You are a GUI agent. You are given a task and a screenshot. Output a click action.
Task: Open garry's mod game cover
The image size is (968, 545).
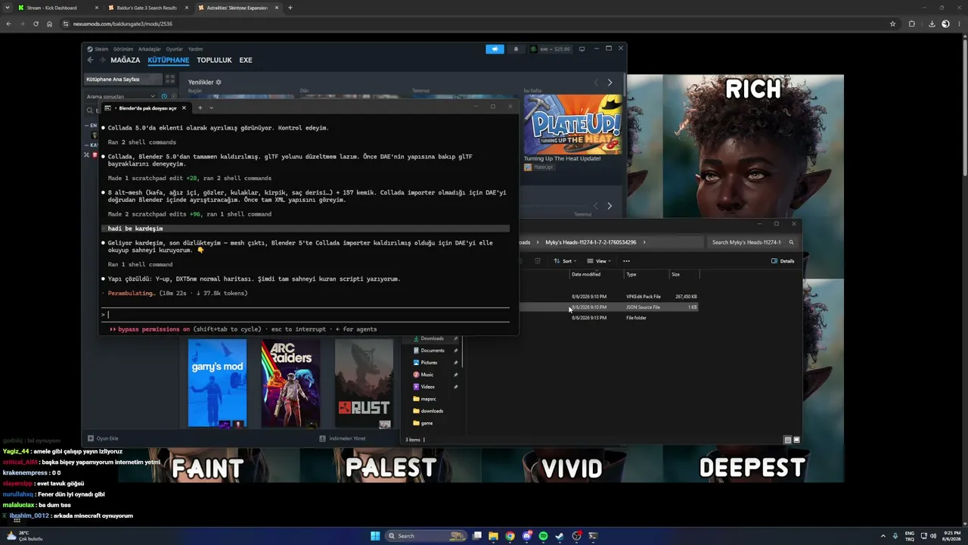217,383
